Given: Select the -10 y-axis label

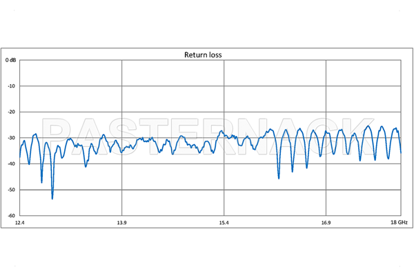Looking at the screenshot, I should point(11,86).
